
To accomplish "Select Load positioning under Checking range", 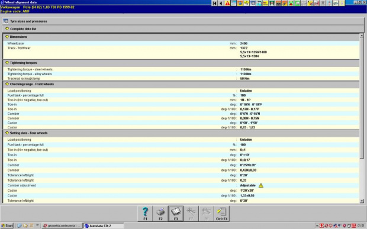I will (x=181, y=91).
